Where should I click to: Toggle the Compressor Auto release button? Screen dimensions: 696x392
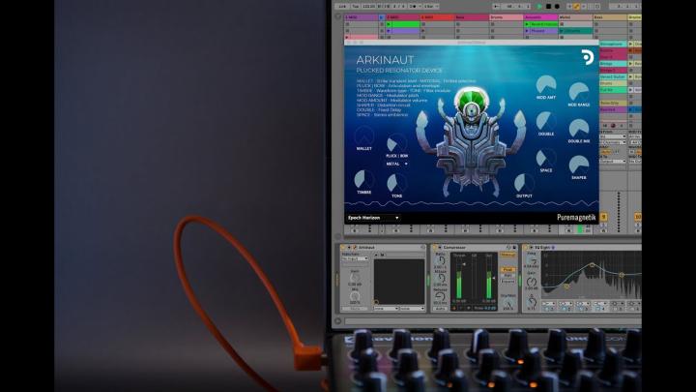point(440,309)
